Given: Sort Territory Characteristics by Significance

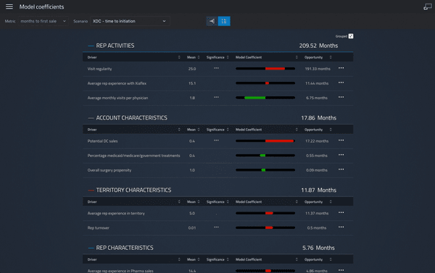Looking at the screenshot, I should pos(228,202).
